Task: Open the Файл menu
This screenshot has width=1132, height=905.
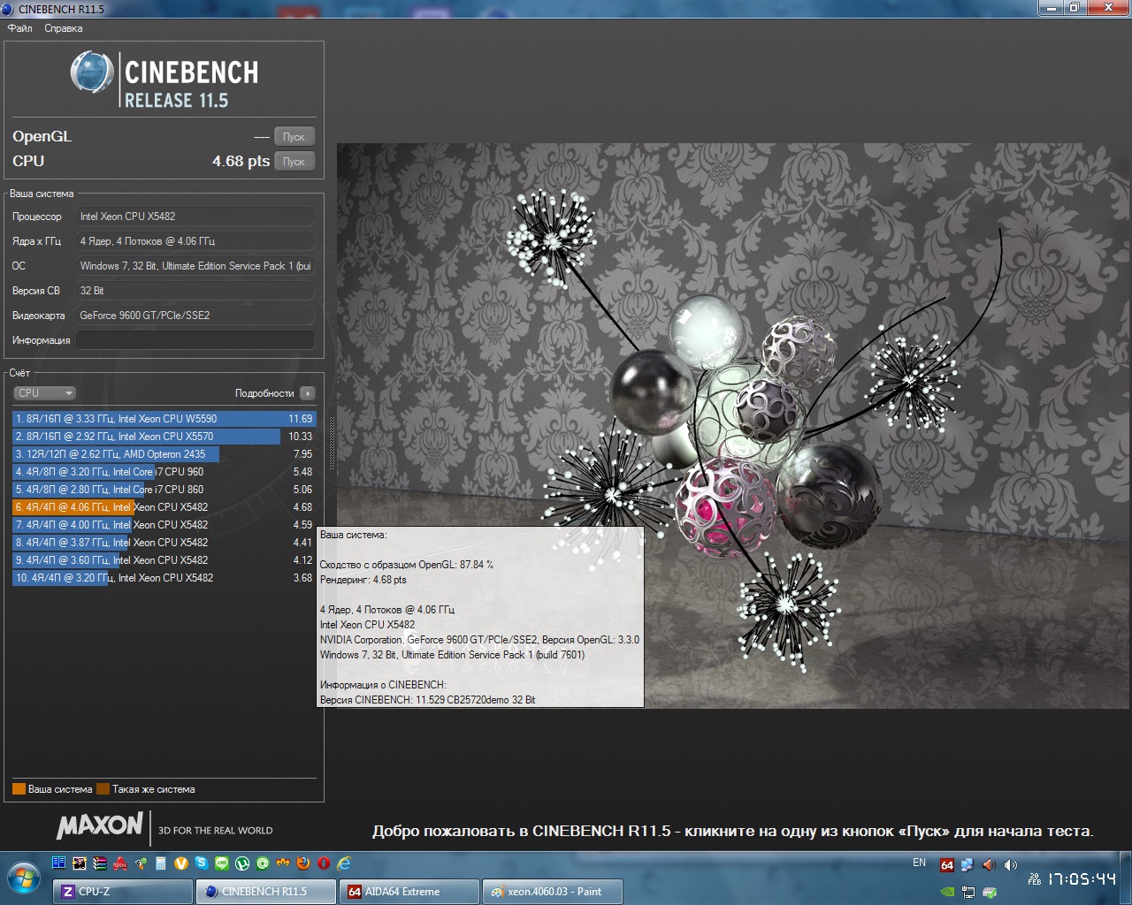Action: pyautogui.click(x=19, y=28)
